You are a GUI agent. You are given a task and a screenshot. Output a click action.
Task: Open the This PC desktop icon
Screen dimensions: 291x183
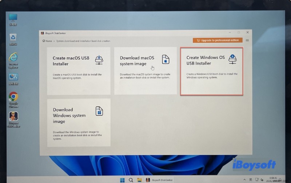coord(13,20)
